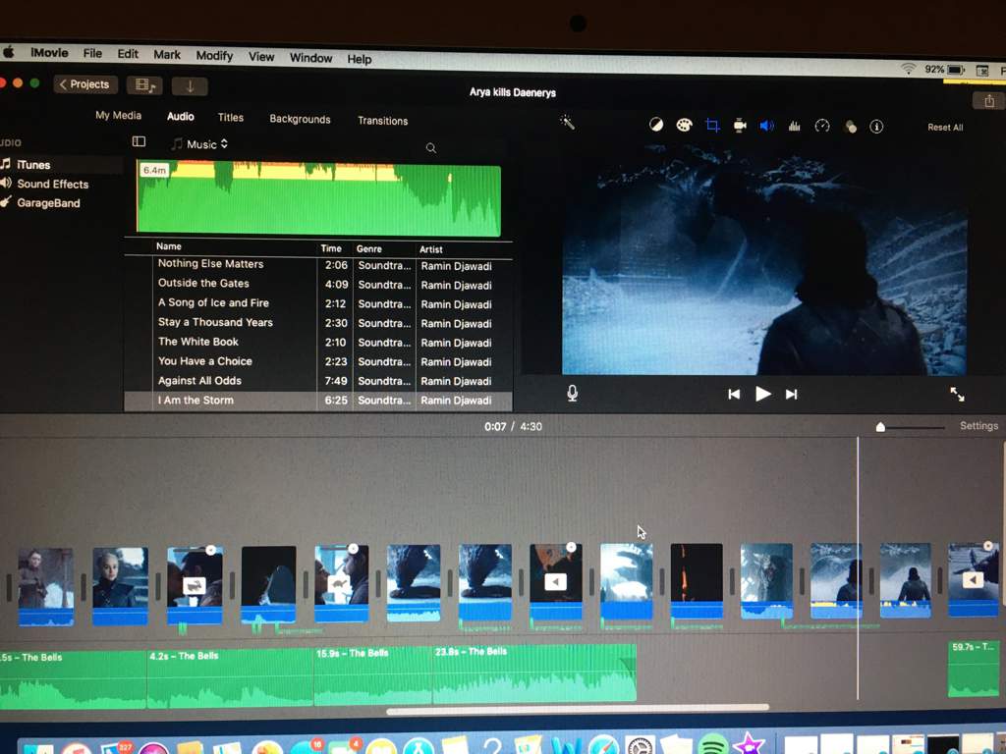The width and height of the screenshot is (1006, 754).
Task: Select the song You Have a Choice
Action: tap(318, 361)
